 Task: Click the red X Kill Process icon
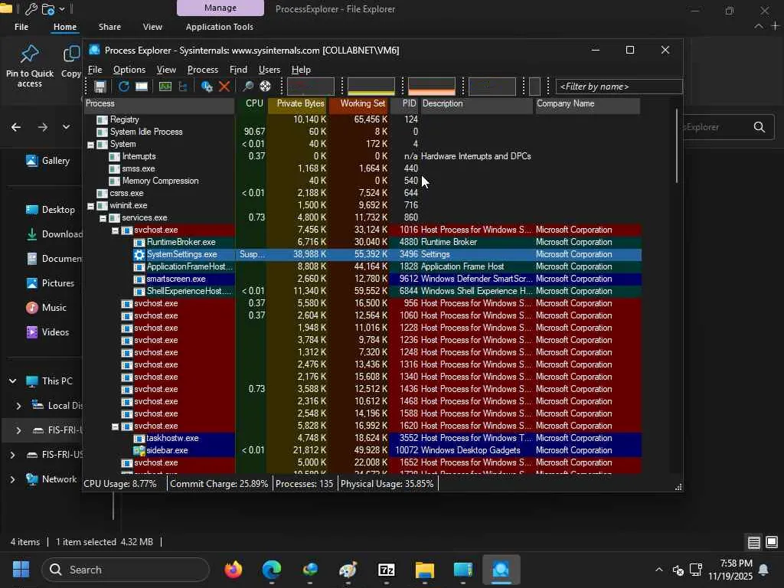pyautogui.click(x=224, y=87)
